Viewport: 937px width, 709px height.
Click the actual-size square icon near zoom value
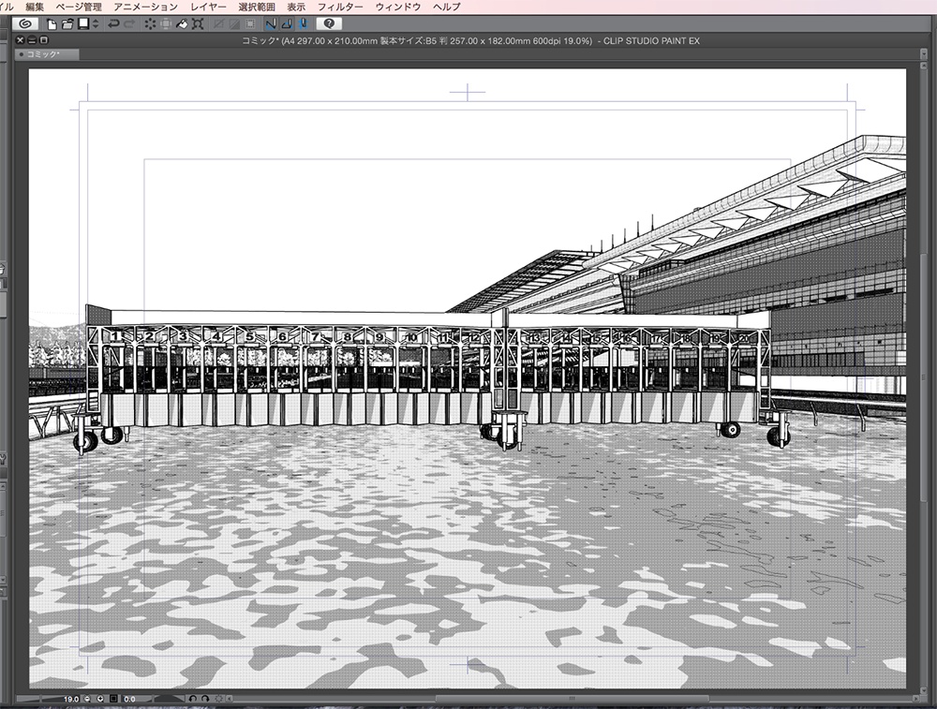coord(112,698)
